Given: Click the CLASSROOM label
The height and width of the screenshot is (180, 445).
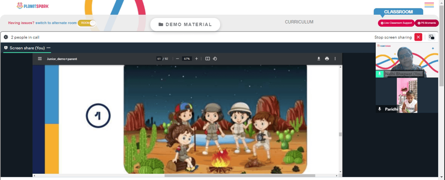Looking at the screenshot, I should point(398,12).
